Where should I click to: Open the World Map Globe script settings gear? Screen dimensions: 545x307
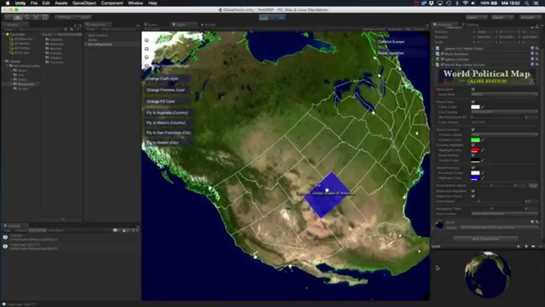click(538, 64)
